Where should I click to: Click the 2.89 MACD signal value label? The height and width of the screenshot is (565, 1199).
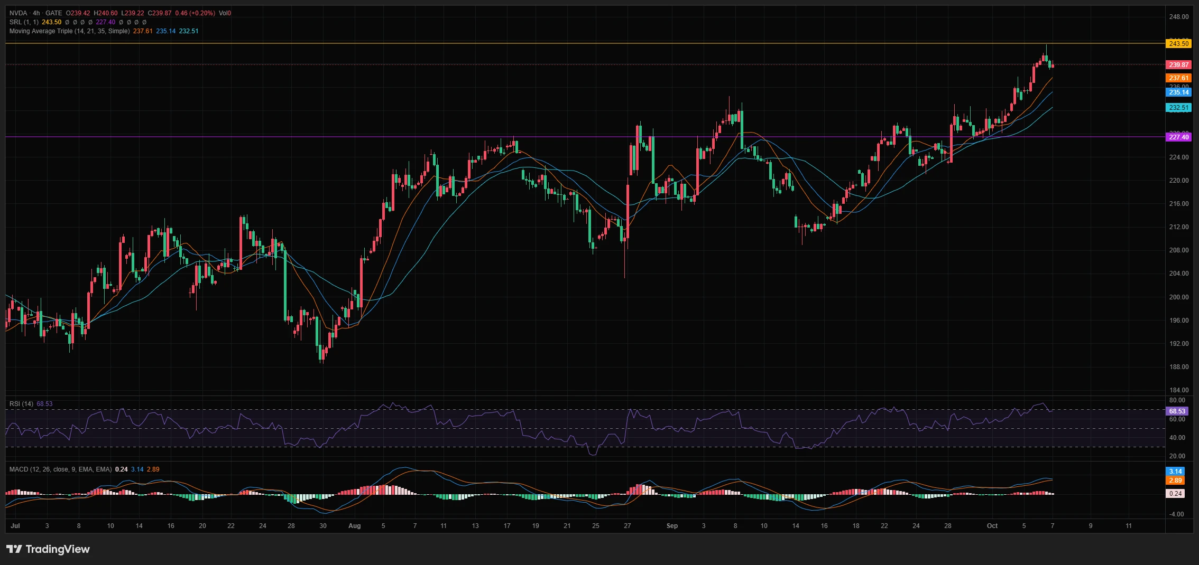point(1175,481)
